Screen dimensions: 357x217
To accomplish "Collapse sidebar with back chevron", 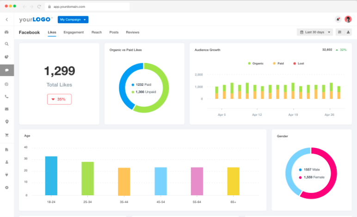I will click(x=7, y=19).
